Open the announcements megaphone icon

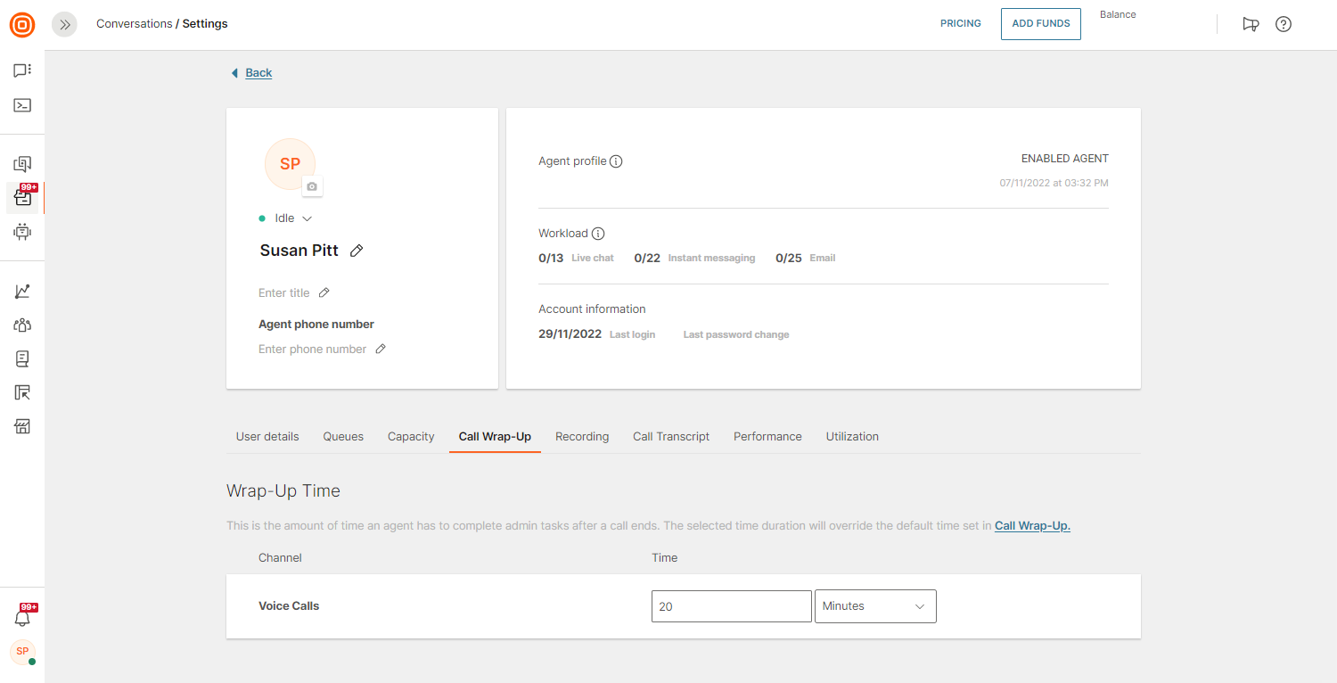click(x=1251, y=24)
